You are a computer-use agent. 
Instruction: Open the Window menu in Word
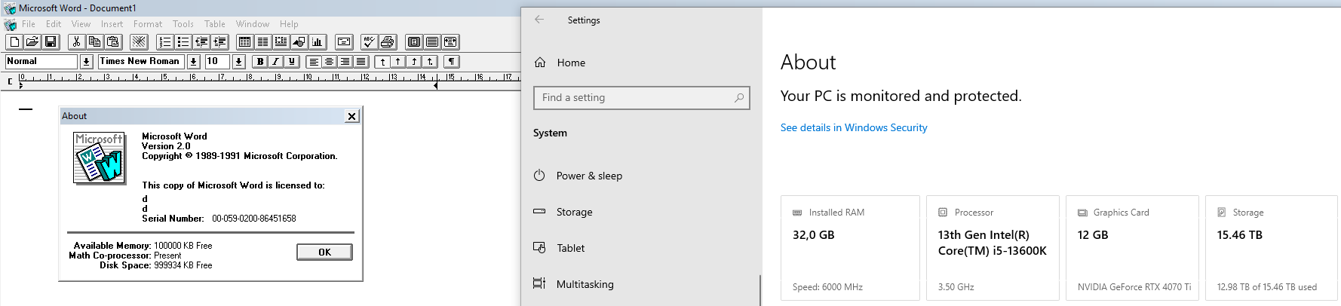coord(253,24)
